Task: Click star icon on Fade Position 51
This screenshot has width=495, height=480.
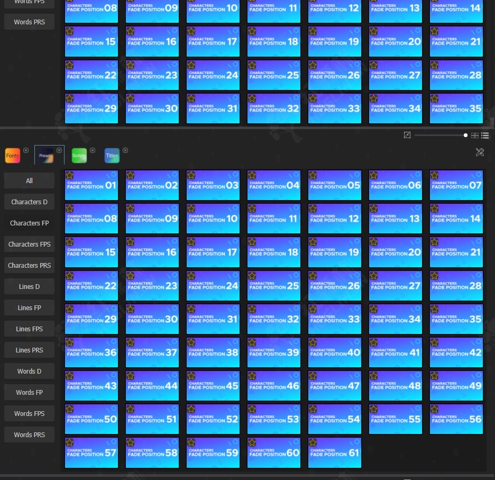Action: pos(131,409)
